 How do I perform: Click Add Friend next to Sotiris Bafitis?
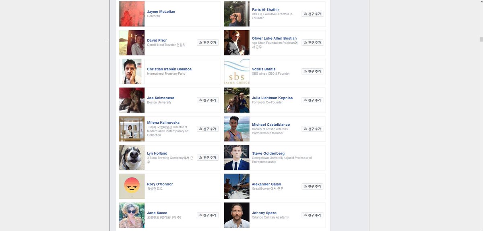(x=312, y=72)
